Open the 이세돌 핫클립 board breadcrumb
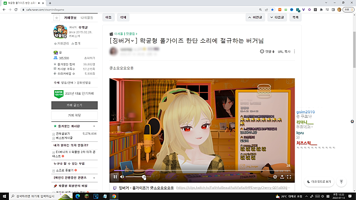356x200 pixels. pyautogui.click(x=125, y=34)
